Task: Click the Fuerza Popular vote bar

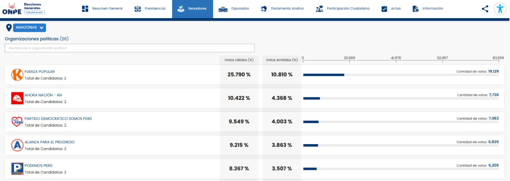Action: (323, 75)
